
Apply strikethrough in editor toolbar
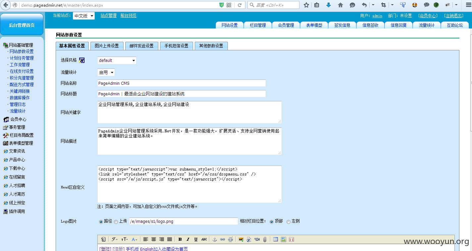coord(204,239)
